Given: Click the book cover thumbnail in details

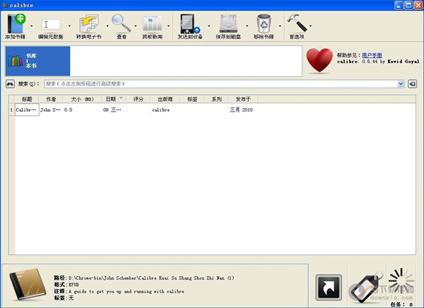Looking at the screenshot, I should [27, 285].
